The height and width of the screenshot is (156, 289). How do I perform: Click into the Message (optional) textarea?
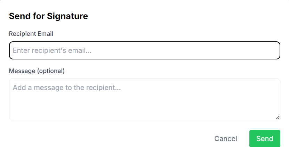(145, 99)
